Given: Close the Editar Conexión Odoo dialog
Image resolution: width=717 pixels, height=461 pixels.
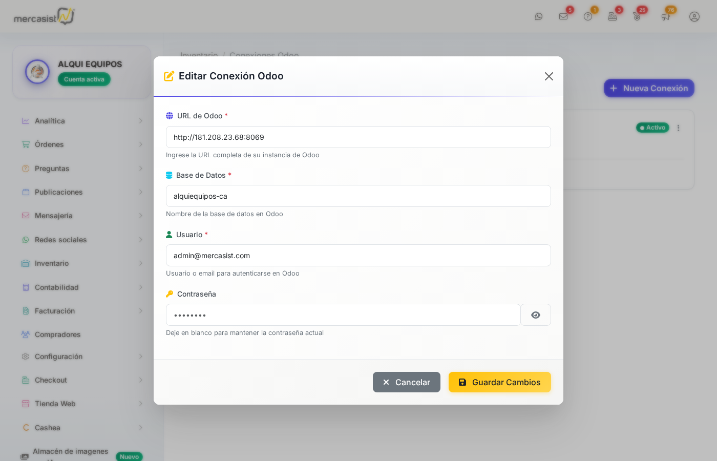Looking at the screenshot, I should tap(549, 76).
